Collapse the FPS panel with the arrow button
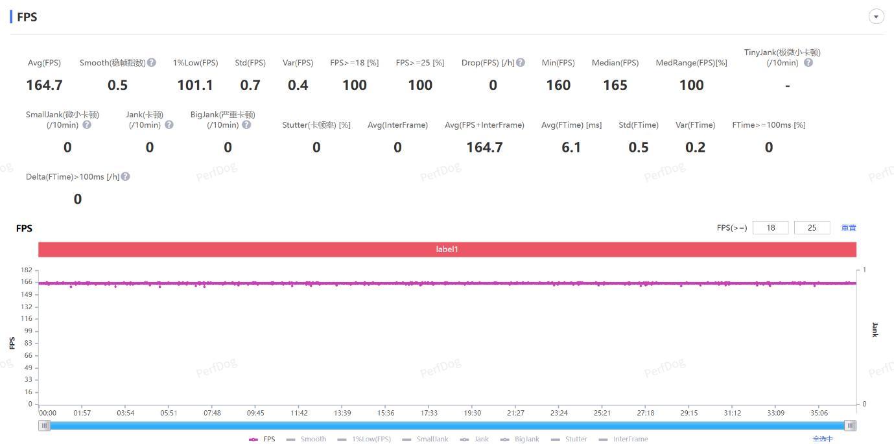The image size is (894, 444). click(876, 17)
